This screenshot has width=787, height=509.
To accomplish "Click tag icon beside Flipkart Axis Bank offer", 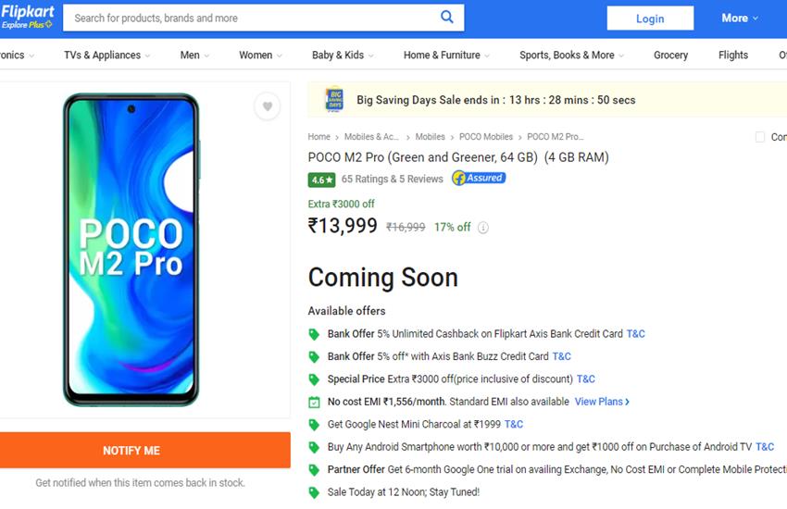I will tap(314, 334).
